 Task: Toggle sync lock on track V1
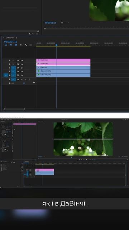(18, 75)
